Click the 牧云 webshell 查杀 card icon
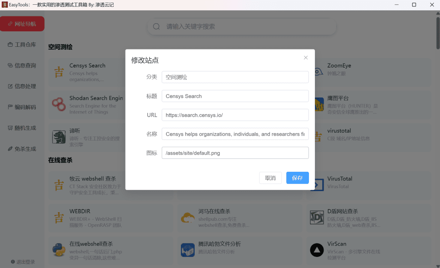Viewport: 440px width, 268px height. (58, 185)
